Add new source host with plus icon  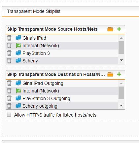click(x=119, y=29)
